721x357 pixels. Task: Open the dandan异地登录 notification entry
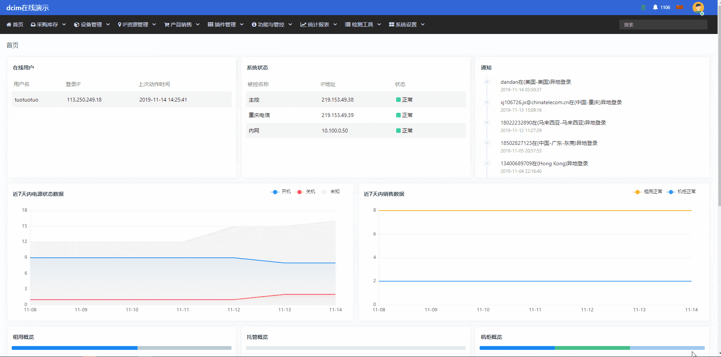[x=536, y=82]
